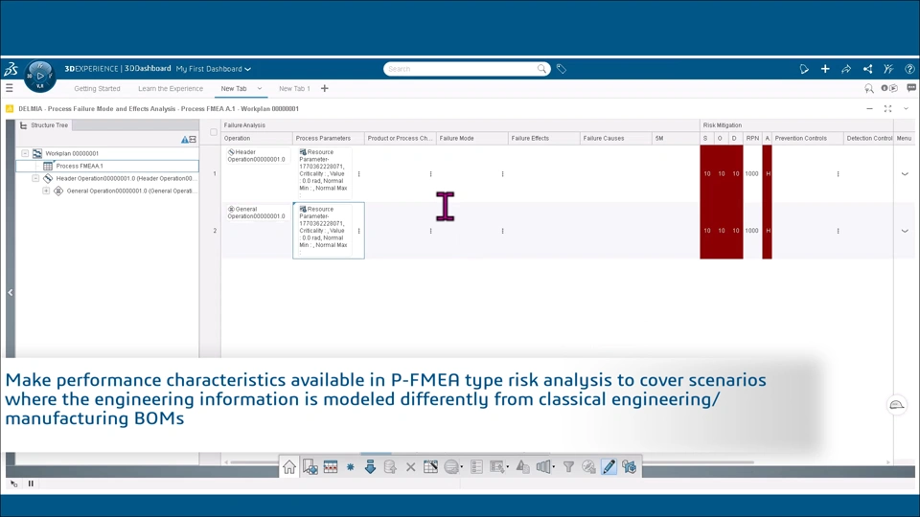The image size is (920, 517).
Task: Open the 3DEXPERIENCE compass
Action: tap(40, 77)
